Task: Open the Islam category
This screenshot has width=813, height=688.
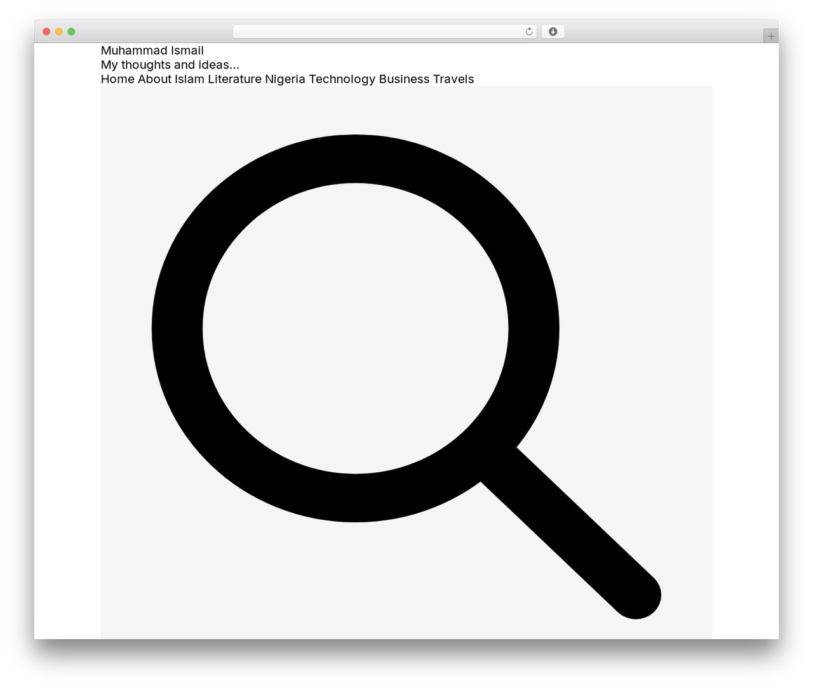Action: [x=189, y=79]
